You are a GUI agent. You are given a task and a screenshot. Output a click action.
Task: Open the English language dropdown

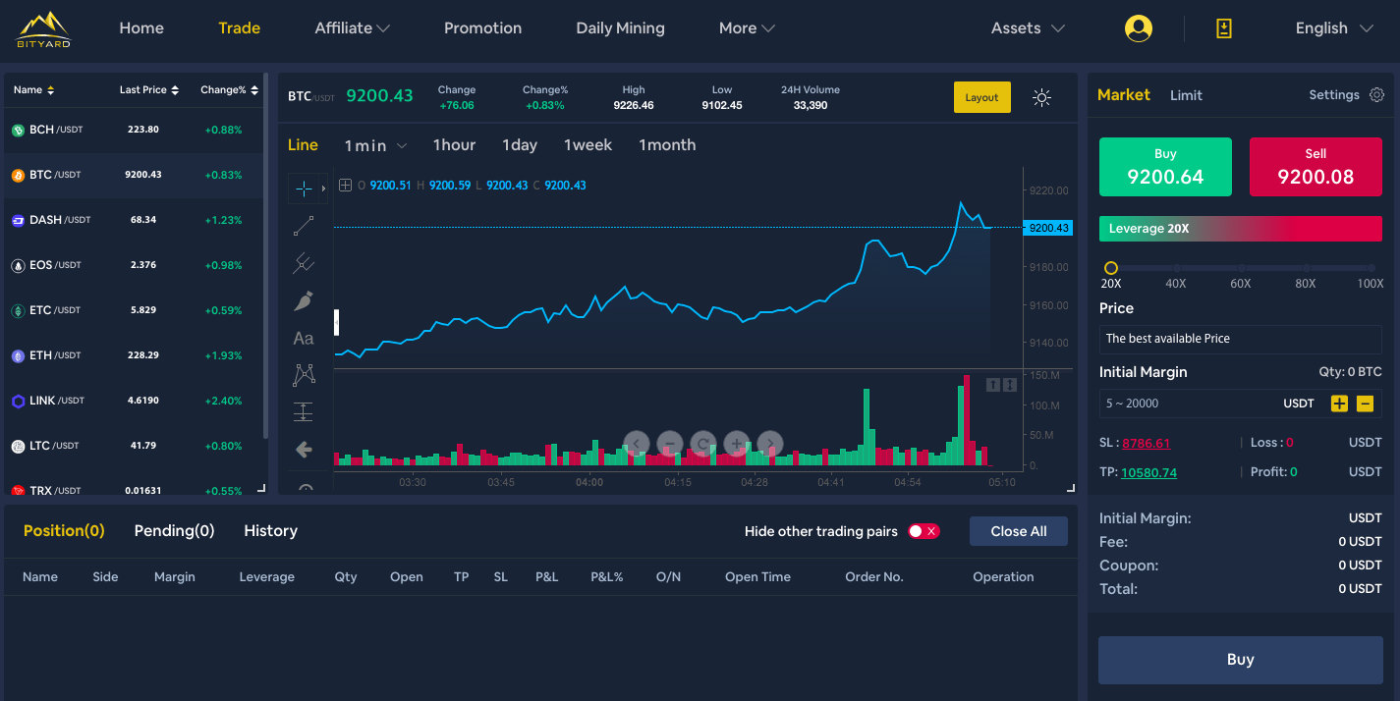click(1334, 28)
